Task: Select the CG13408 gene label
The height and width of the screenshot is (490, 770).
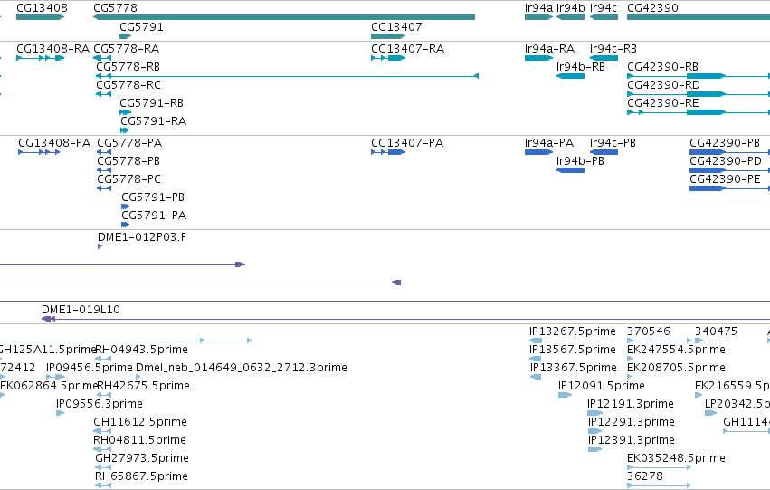Action: click(x=42, y=8)
